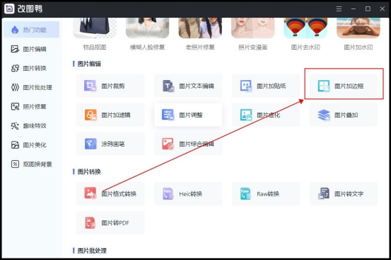Click the 图片转换 section heading
The image size is (391, 260).
[x=89, y=171]
